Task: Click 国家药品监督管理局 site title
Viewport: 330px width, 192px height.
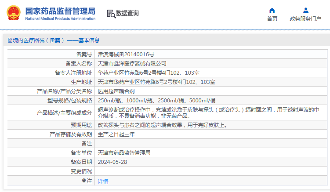Action: (x=60, y=11)
